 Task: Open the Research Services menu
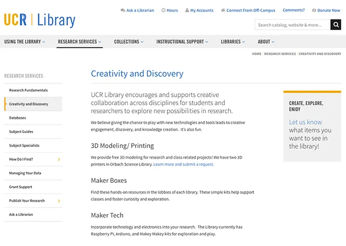tap(77, 41)
